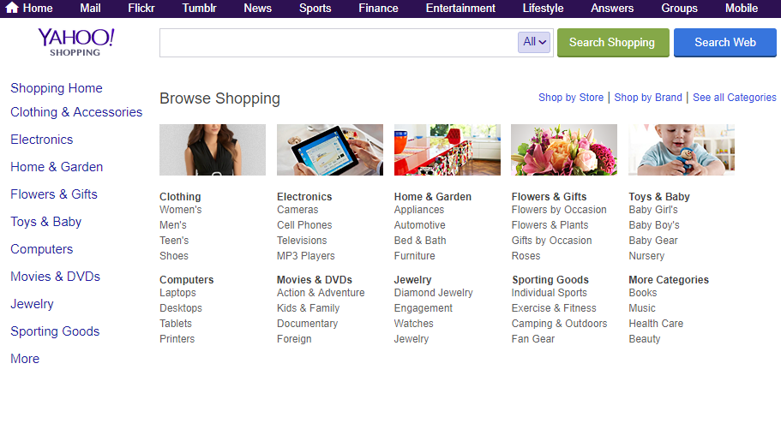Open News in the top navigation
The height and width of the screenshot is (435, 781).
257,8
